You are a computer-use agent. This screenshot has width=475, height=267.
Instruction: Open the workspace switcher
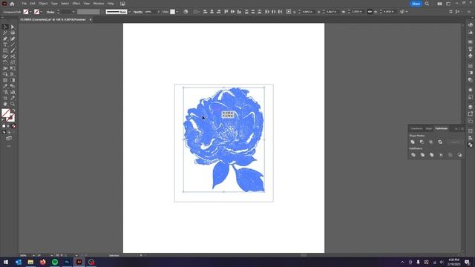click(x=448, y=4)
